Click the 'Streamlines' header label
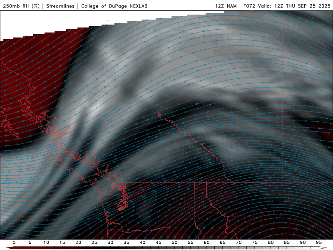This screenshot has height=250, width=333. (x=60, y=6)
